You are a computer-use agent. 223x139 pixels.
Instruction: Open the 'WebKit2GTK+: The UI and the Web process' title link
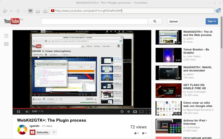coord(198,33)
